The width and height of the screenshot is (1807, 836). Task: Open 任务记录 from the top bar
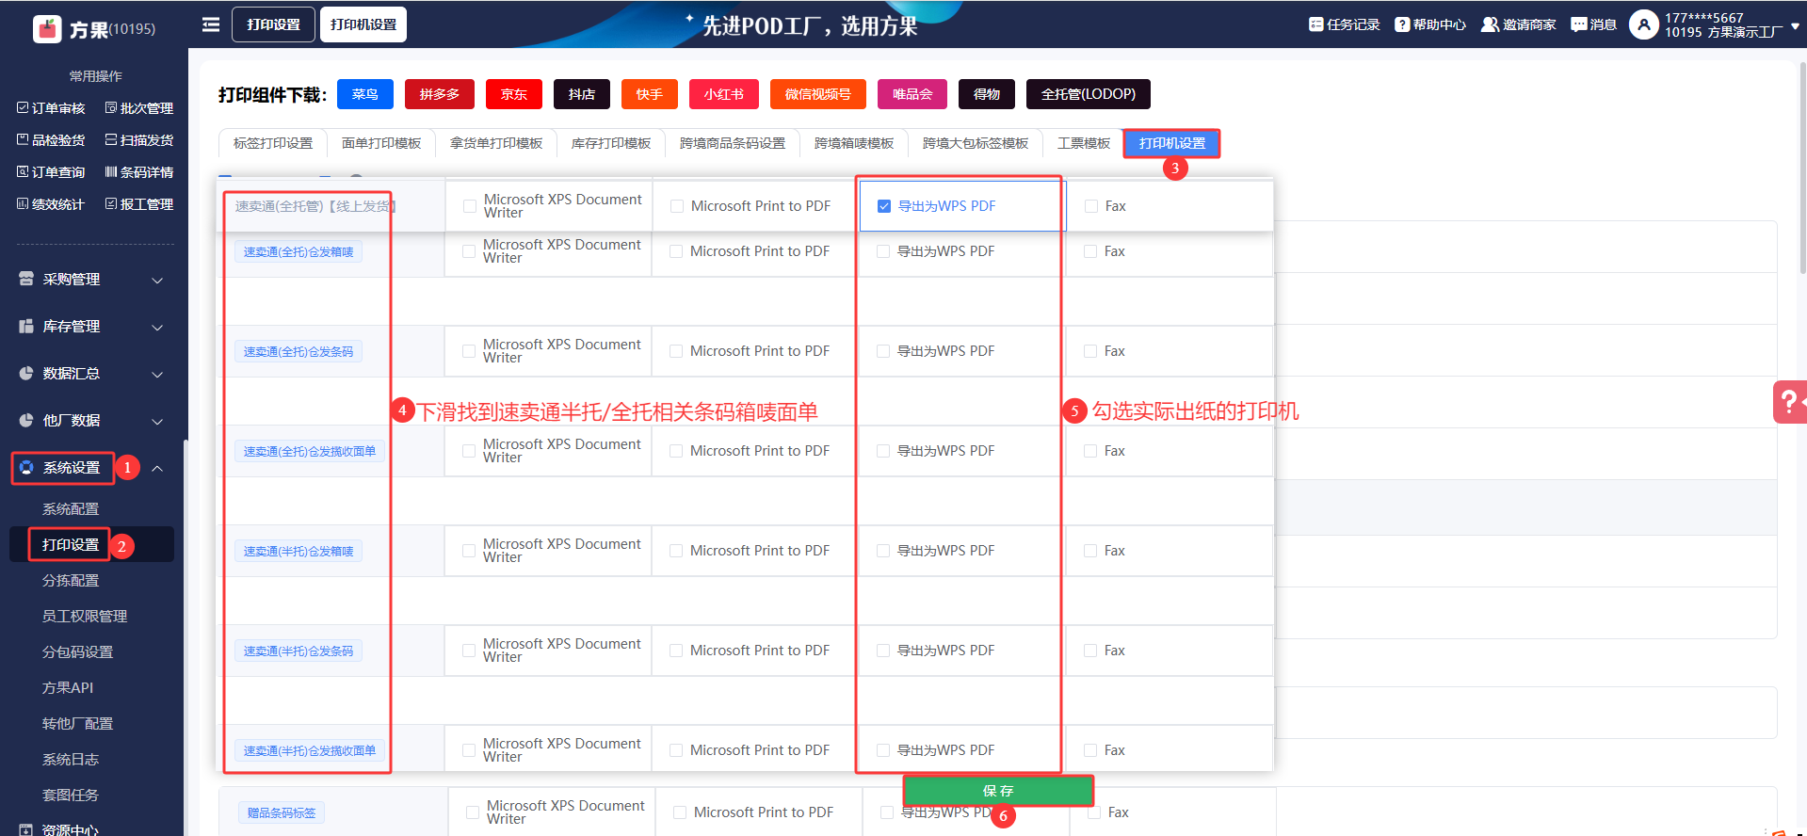coord(1344,24)
